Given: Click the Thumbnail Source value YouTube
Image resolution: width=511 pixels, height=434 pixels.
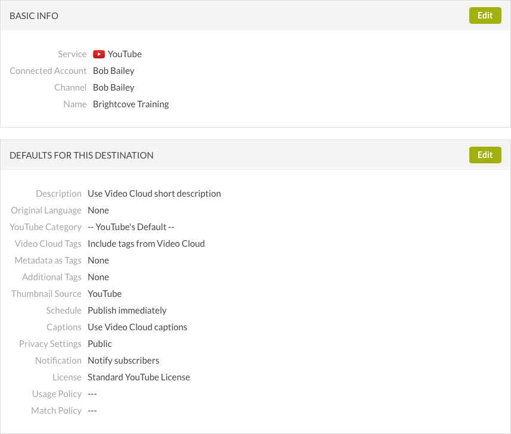Looking at the screenshot, I should click(x=104, y=294).
